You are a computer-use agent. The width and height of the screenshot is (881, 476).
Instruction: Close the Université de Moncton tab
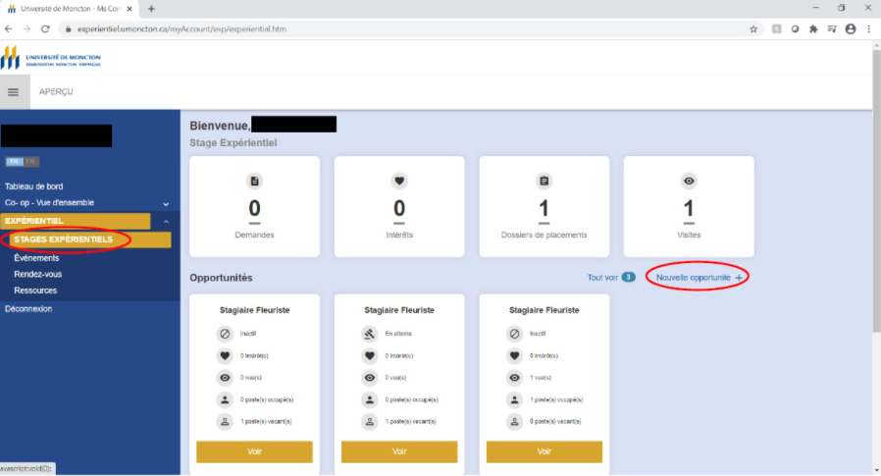[130, 9]
